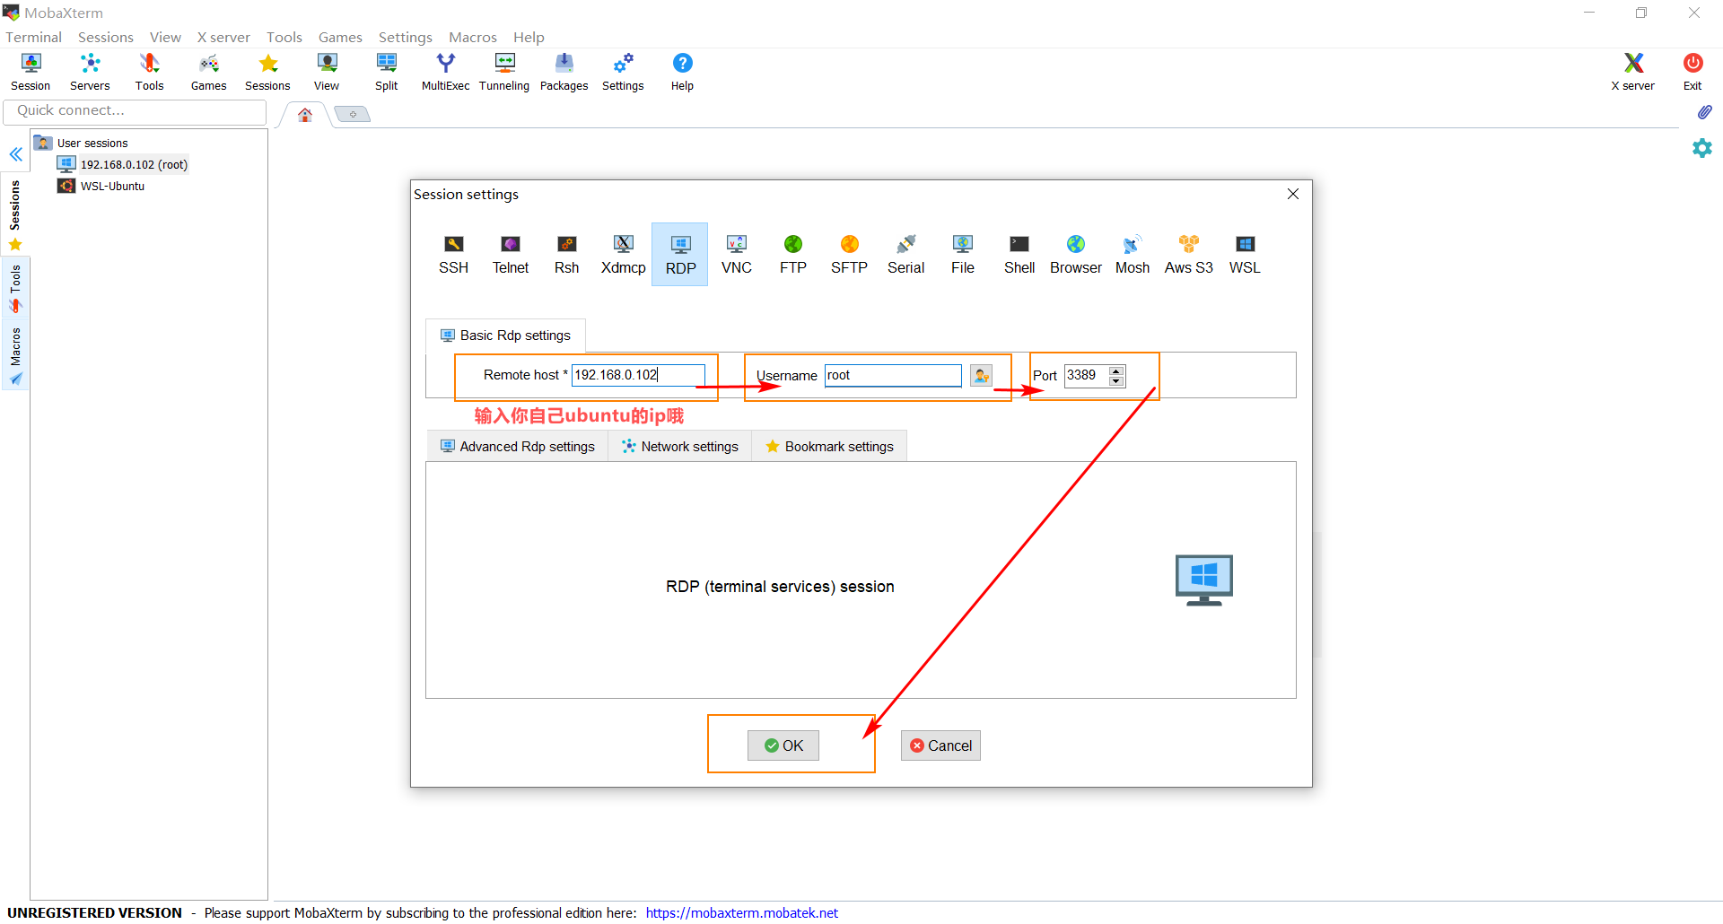Open the Session toolbar button
1723x924 pixels.
click(x=31, y=72)
